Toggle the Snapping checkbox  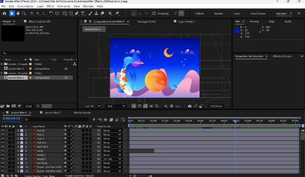pos(154,13)
